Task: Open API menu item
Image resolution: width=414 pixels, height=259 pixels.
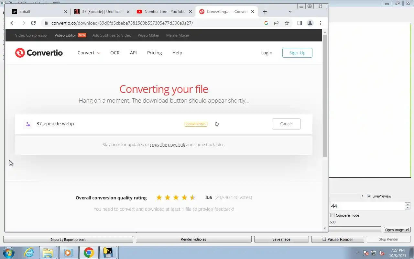Action: [133, 53]
